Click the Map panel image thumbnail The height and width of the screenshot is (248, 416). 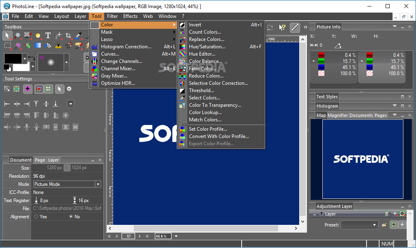(x=362, y=159)
